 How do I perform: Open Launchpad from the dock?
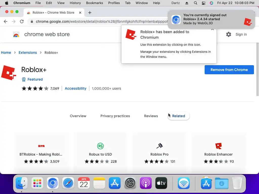(37, 183)
